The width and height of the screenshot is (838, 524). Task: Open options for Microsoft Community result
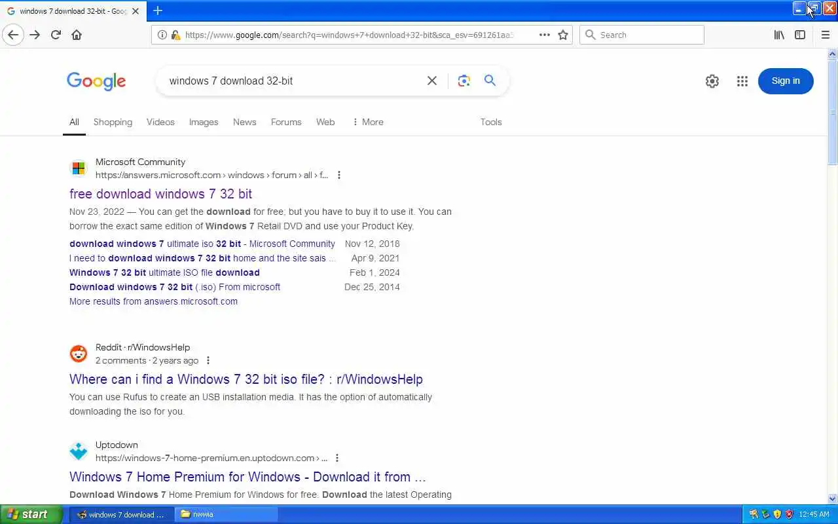tap(339, 175)
